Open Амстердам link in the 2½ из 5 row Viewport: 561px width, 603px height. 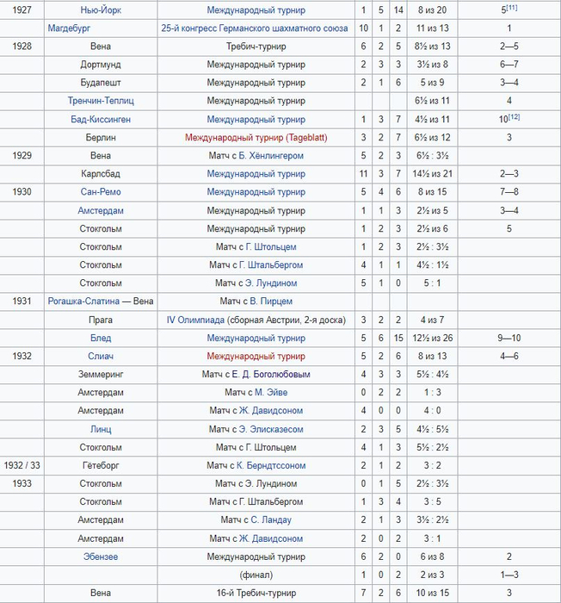101,210
